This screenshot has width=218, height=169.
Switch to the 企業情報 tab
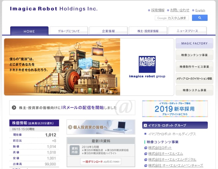tap(109, 31)
